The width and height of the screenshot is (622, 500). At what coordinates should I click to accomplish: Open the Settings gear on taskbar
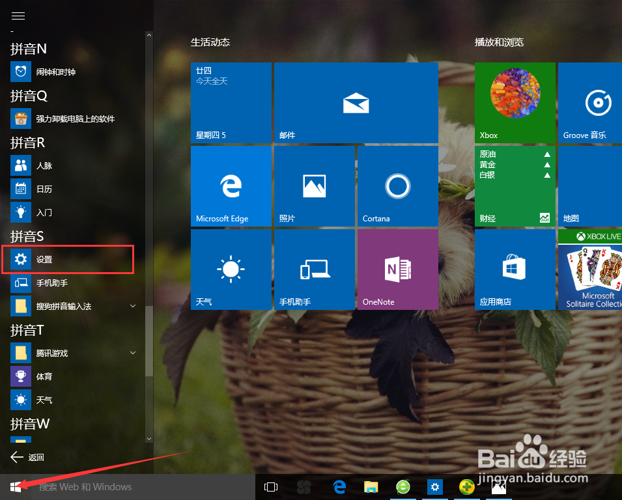click(435, 487)
